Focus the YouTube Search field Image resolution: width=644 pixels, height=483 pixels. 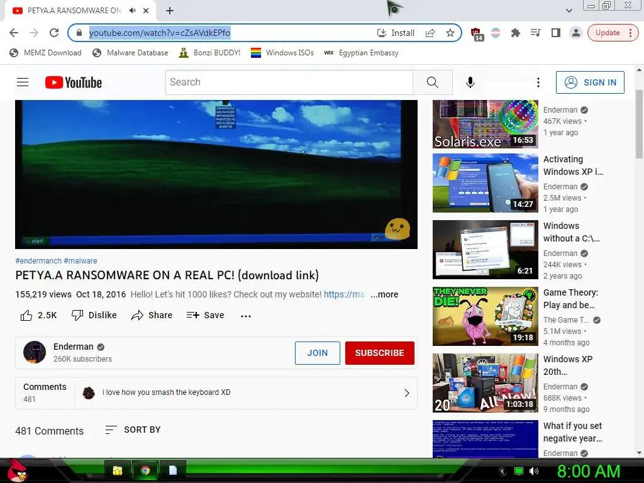tap(289, 82)
